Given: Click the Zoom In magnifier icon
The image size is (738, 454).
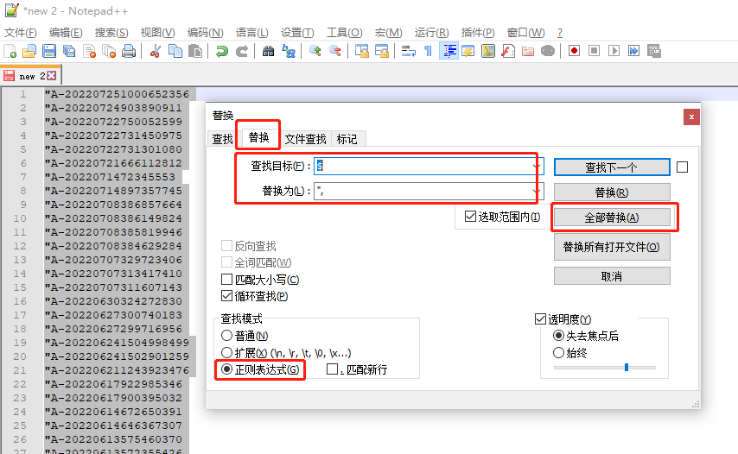Looking at the screenshot, I should [x=315, y=51].
